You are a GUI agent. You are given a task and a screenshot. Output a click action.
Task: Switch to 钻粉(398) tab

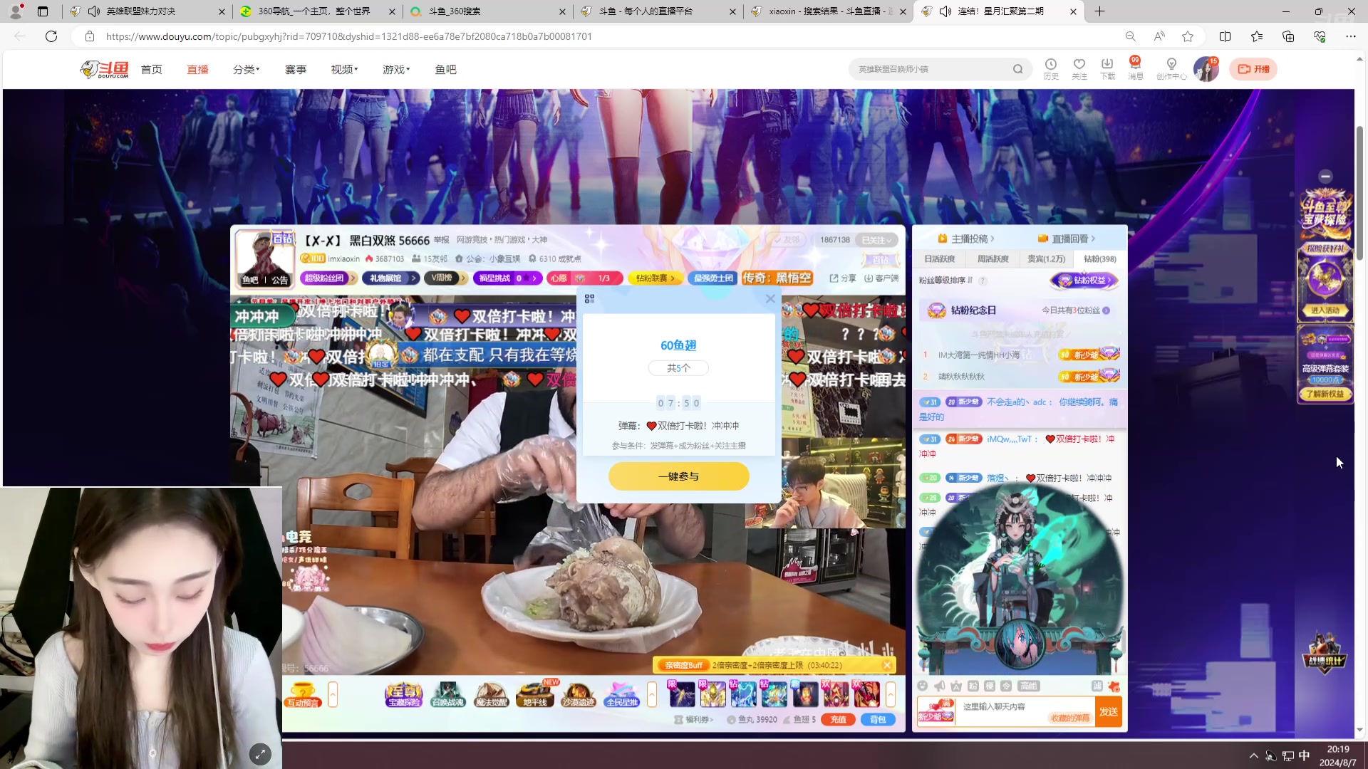(1100, 258)
